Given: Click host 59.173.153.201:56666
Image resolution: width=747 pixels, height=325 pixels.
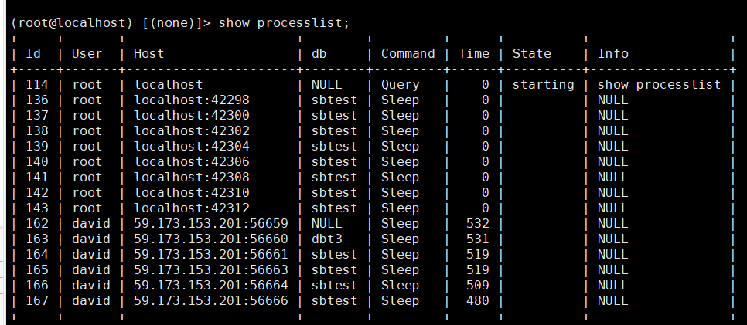Looking at the screenshot, I should [211, 301].
